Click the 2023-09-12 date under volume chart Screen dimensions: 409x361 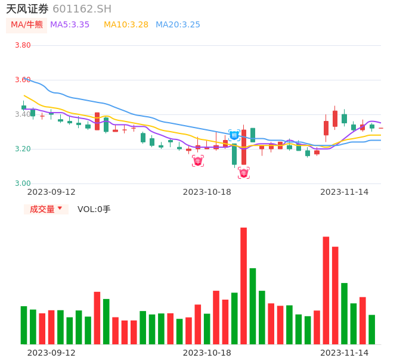(x=51, y=353)
